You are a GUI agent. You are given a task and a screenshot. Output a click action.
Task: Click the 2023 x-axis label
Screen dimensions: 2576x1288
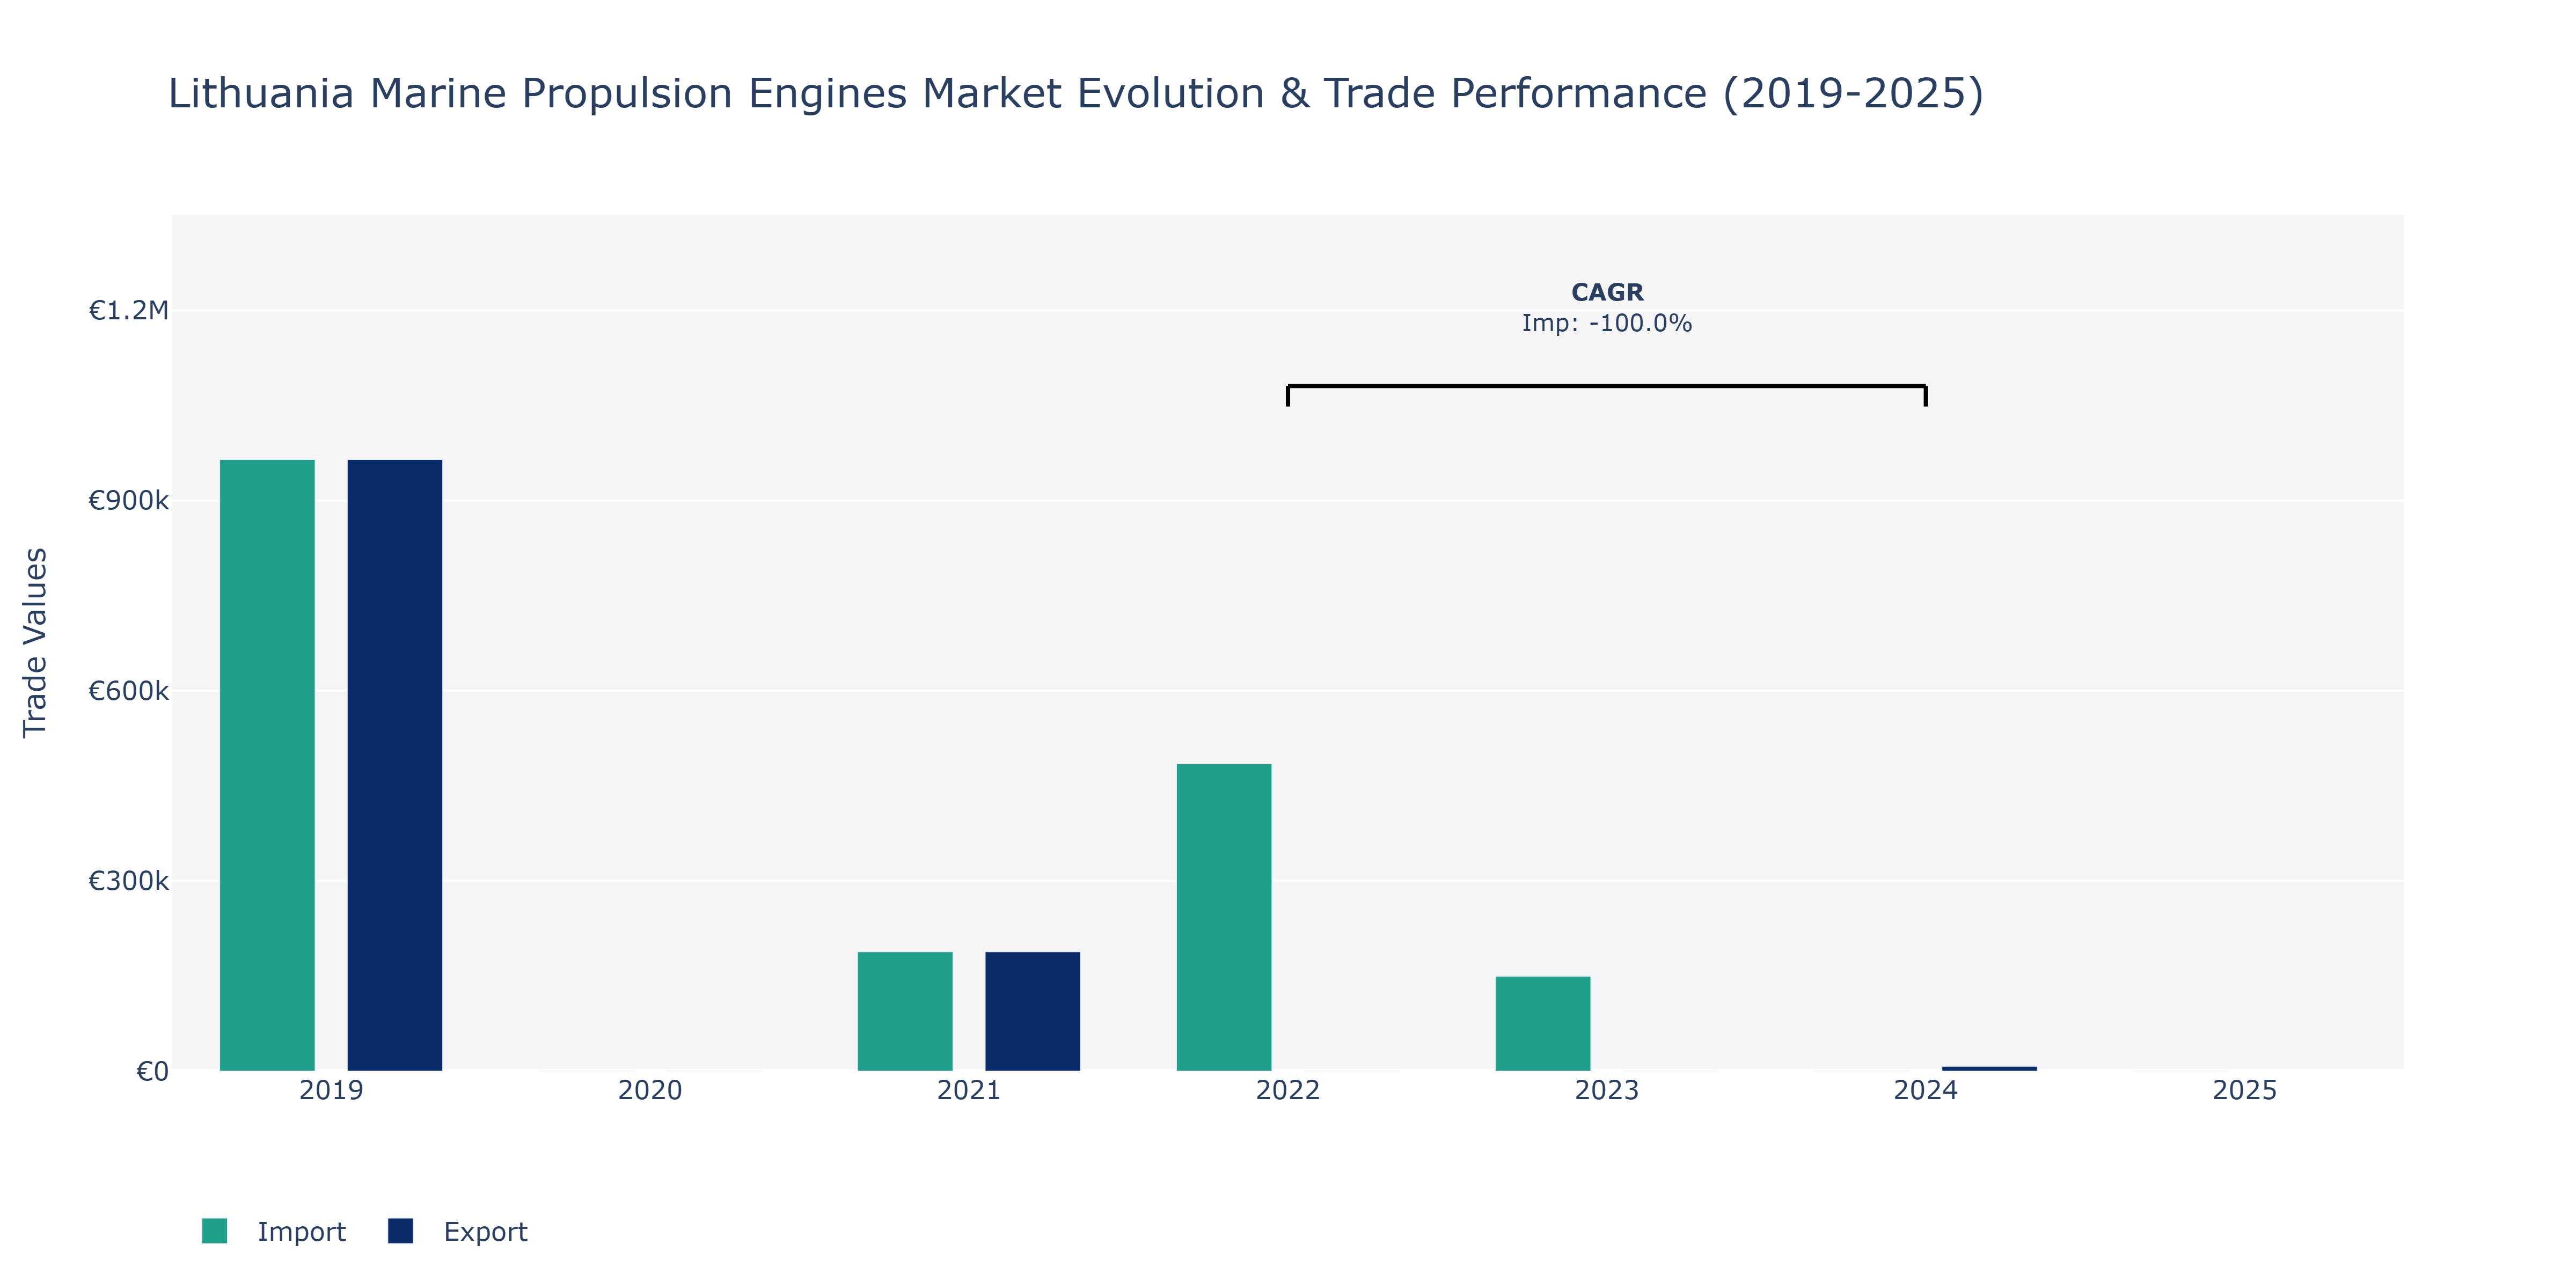(1607, 1090)
